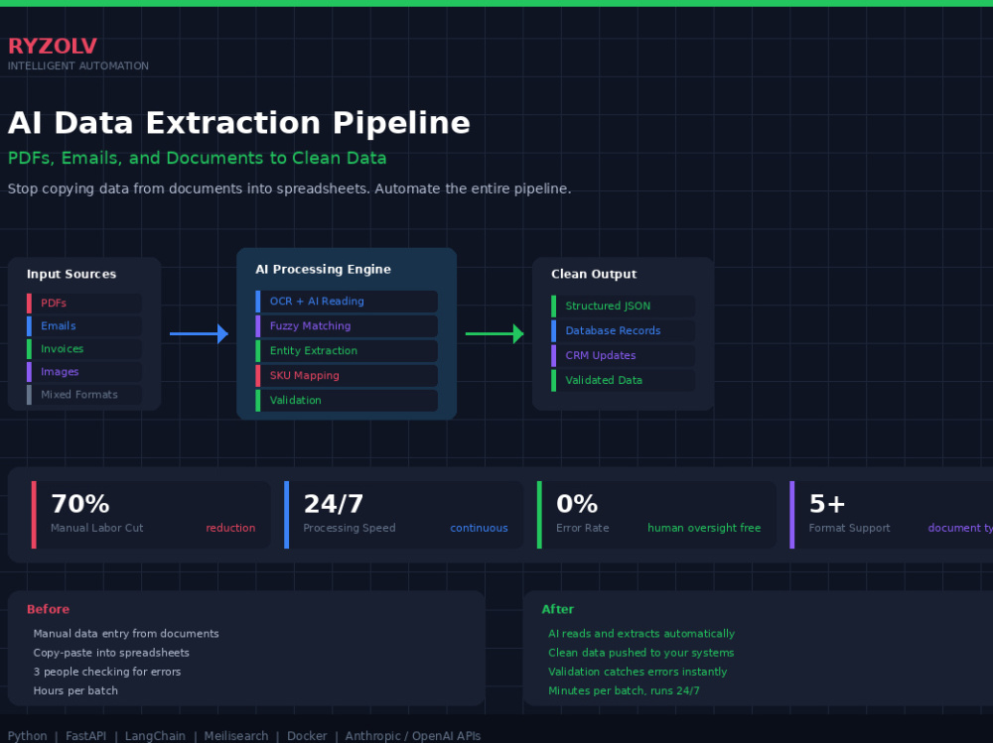
Task: Click LangChain in the tech stack footer
Action: [155, 736]
